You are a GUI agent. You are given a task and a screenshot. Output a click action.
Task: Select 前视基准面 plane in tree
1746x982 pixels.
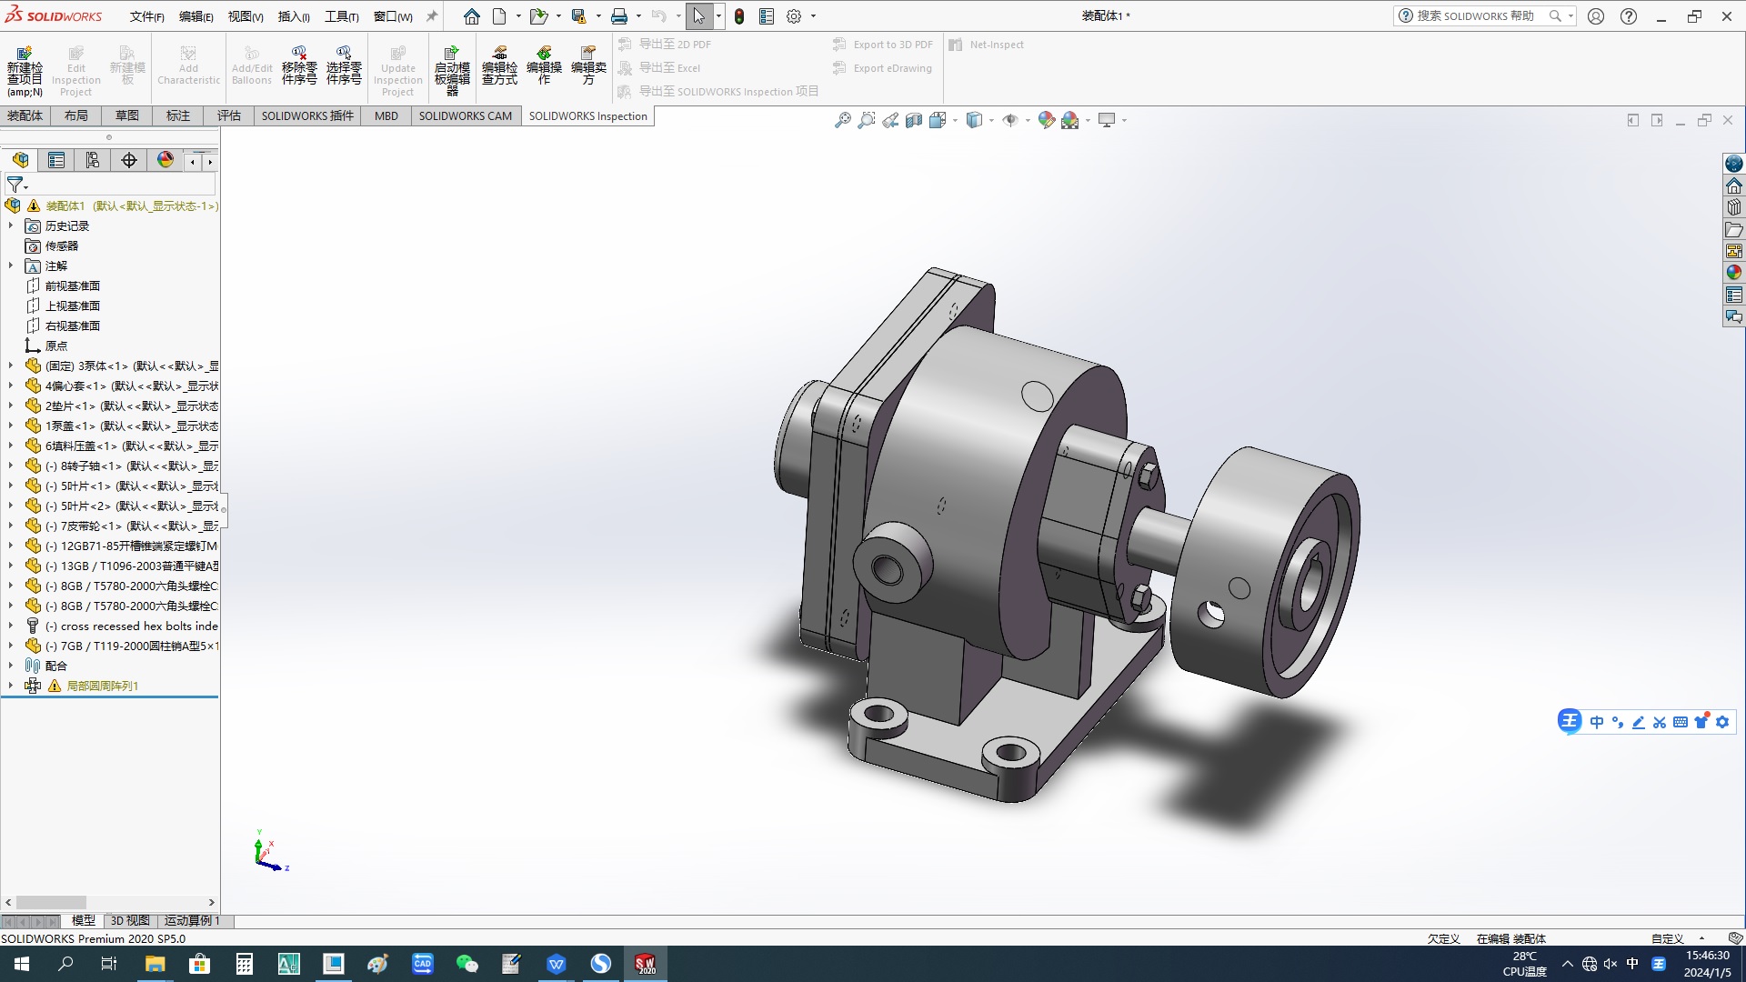click(x=73, y=286)
